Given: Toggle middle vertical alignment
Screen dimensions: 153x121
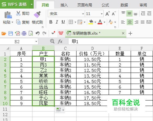Looking at the screenshot, I should (x=129, y=13).
